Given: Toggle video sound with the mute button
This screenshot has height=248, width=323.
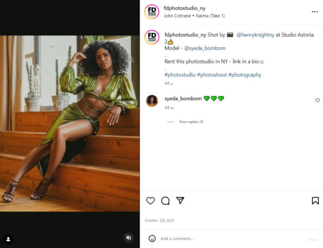Looking at the screenshot, I should tap(129, 238).
